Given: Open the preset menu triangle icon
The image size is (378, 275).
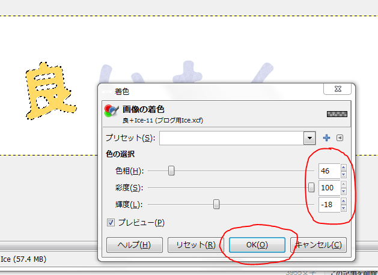Looking at the screenshot, I should (x=340, y=137).
